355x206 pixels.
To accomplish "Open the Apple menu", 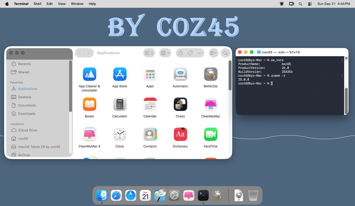I will point(7,4).
